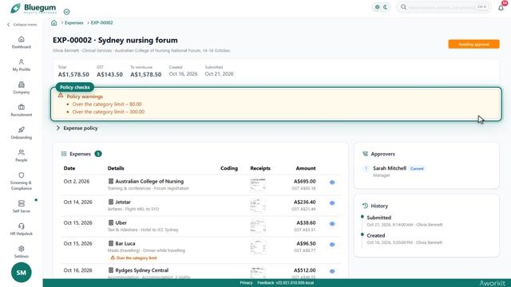Click receipt icon beside Uber
The height and width of the screenshot is (287, 511).
point(111,223)
